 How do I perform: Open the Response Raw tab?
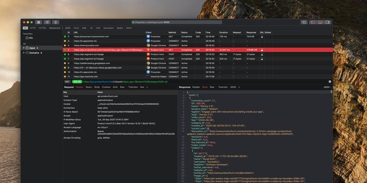pos(212,87)
